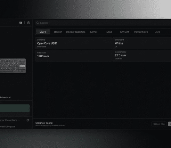171x148 pixels.
Task: Click the Opencore subtitle text
Action: [x=42, y=47]
